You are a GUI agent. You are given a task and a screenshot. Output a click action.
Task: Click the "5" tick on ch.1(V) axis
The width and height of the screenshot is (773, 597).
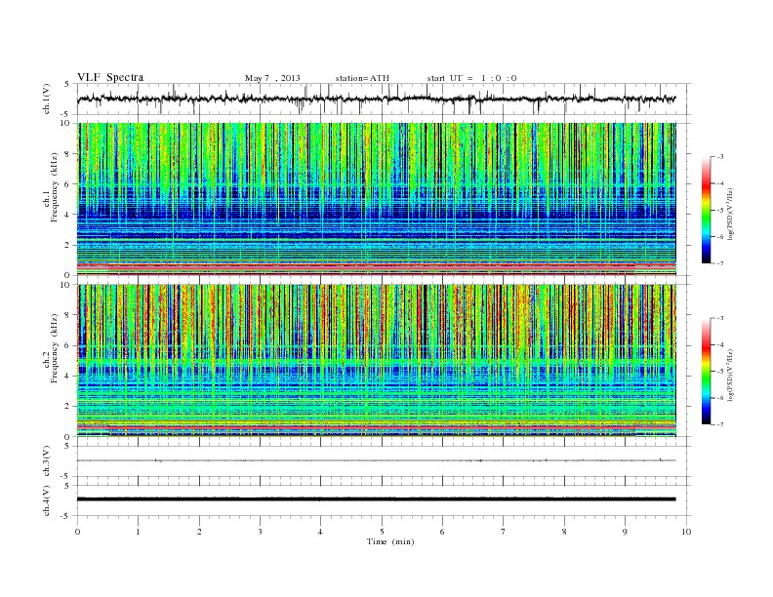tap(66, 84)
